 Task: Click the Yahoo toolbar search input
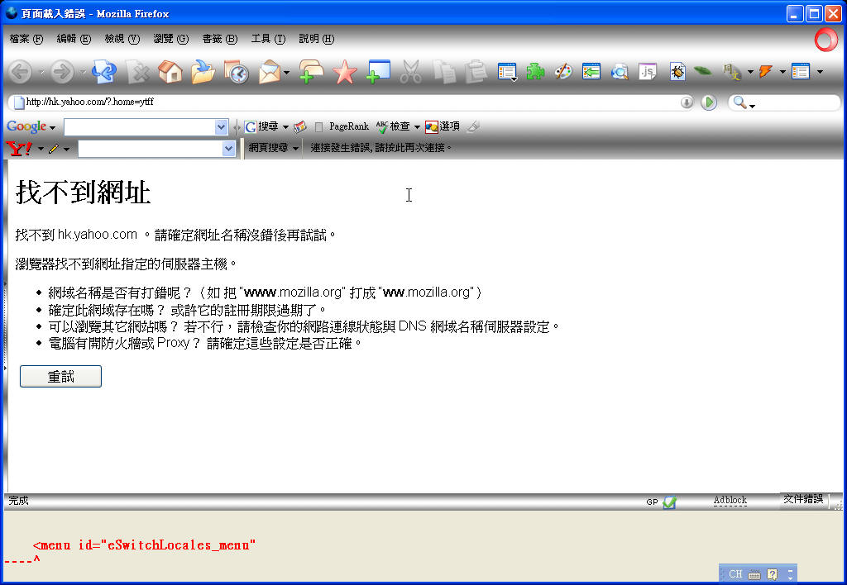point(151,149)
